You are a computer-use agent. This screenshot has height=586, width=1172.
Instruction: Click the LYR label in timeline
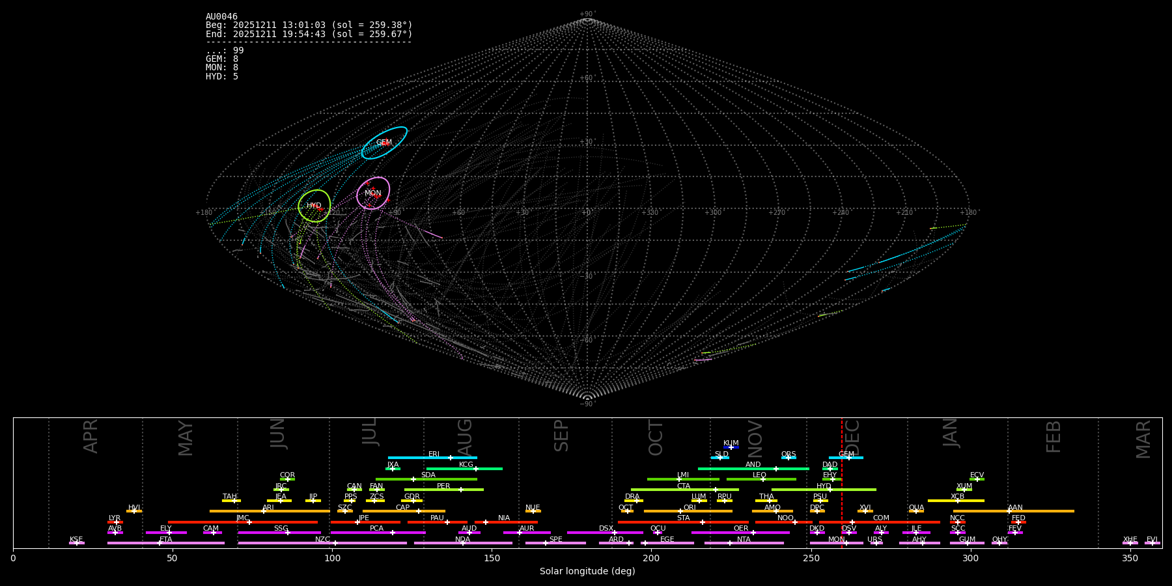[x=115, y=518]
